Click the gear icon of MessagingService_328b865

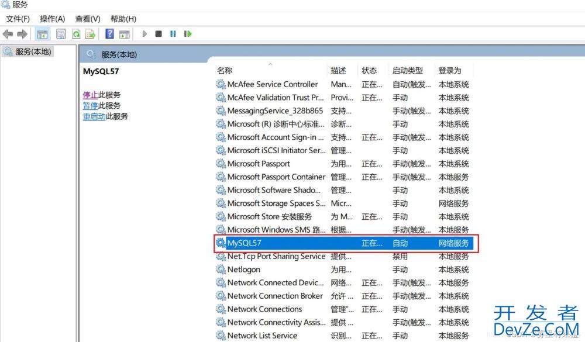point(221,110)
